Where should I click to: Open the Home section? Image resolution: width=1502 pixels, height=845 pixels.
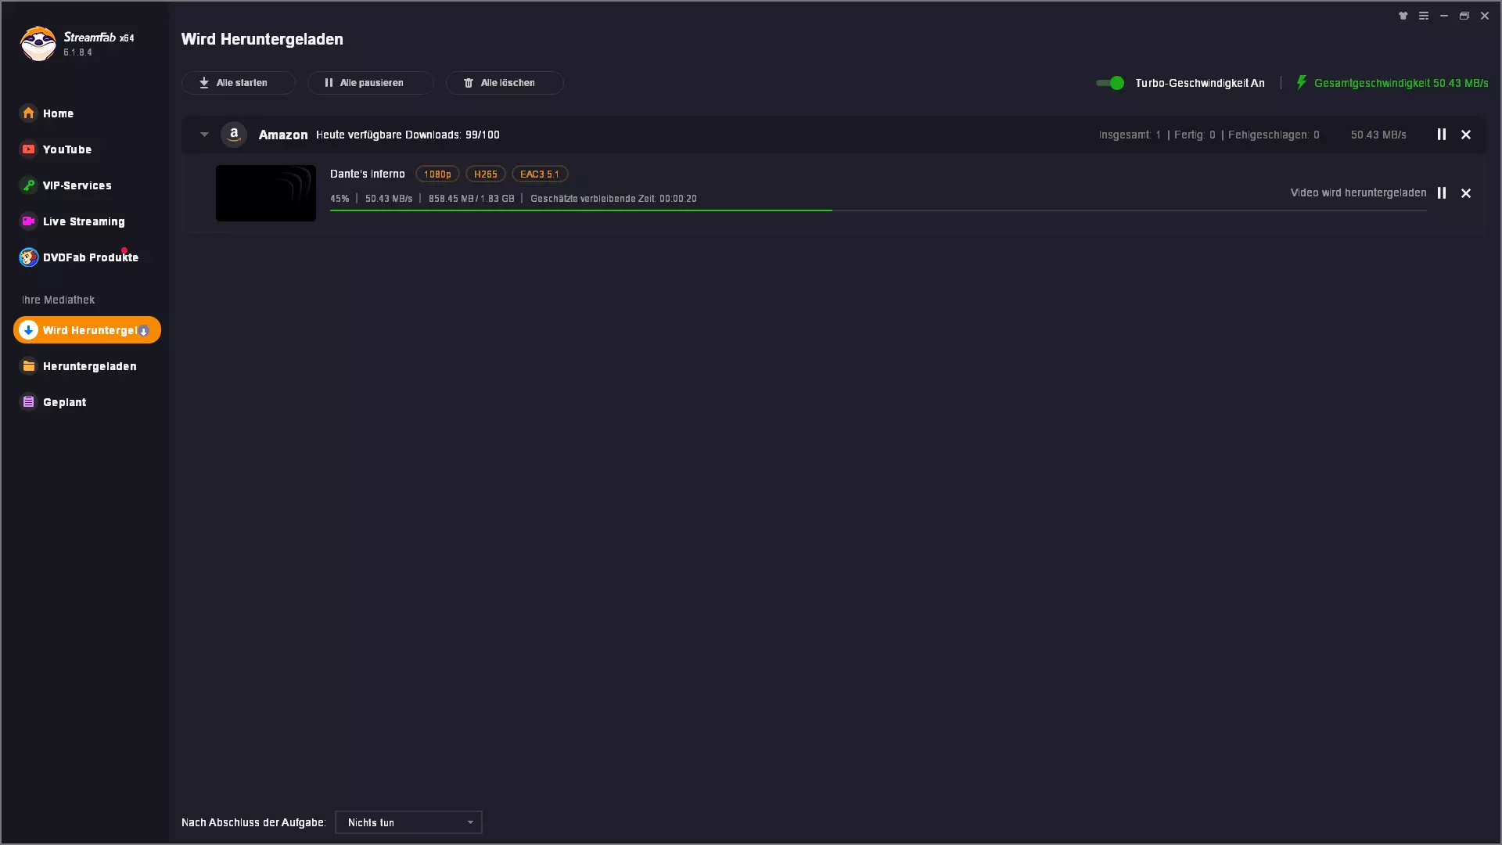coord(47,113)
